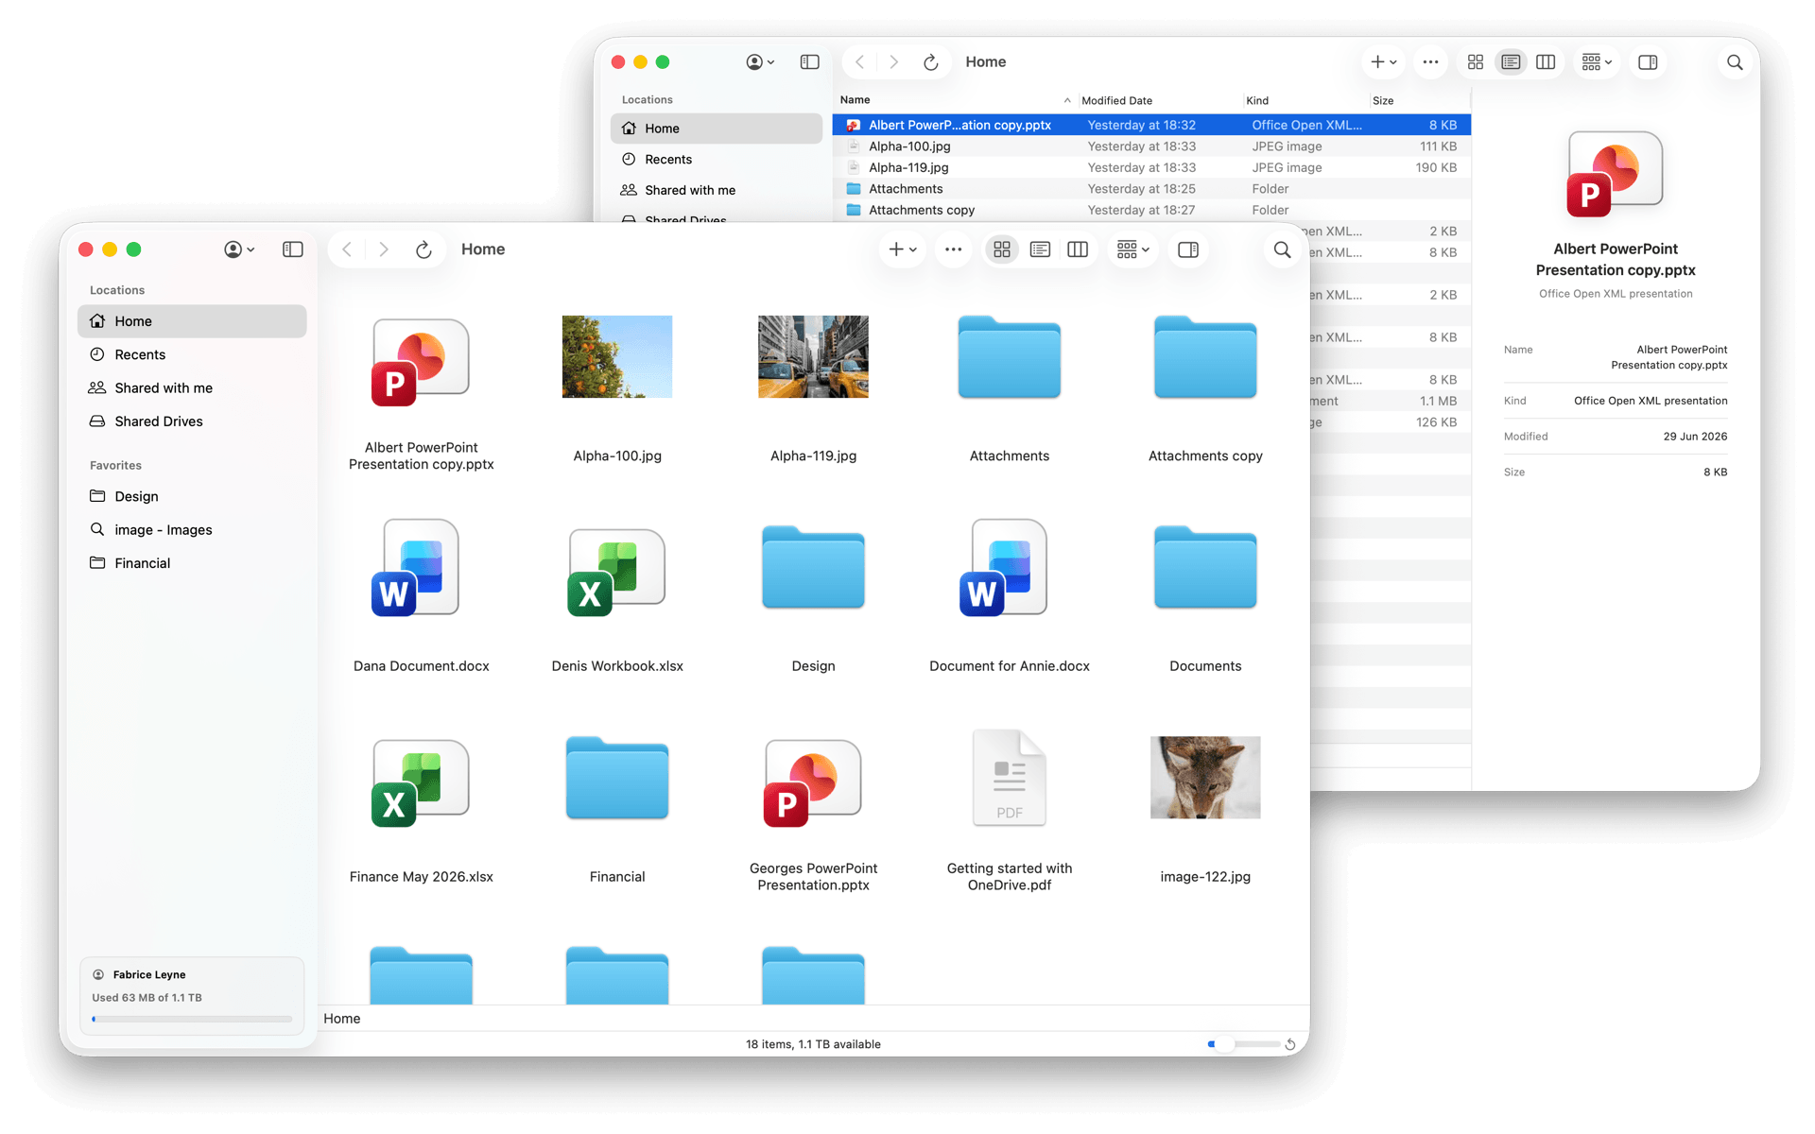1815x1134 pixels.
Task: Switch front window to list view
Action: 1040,249
